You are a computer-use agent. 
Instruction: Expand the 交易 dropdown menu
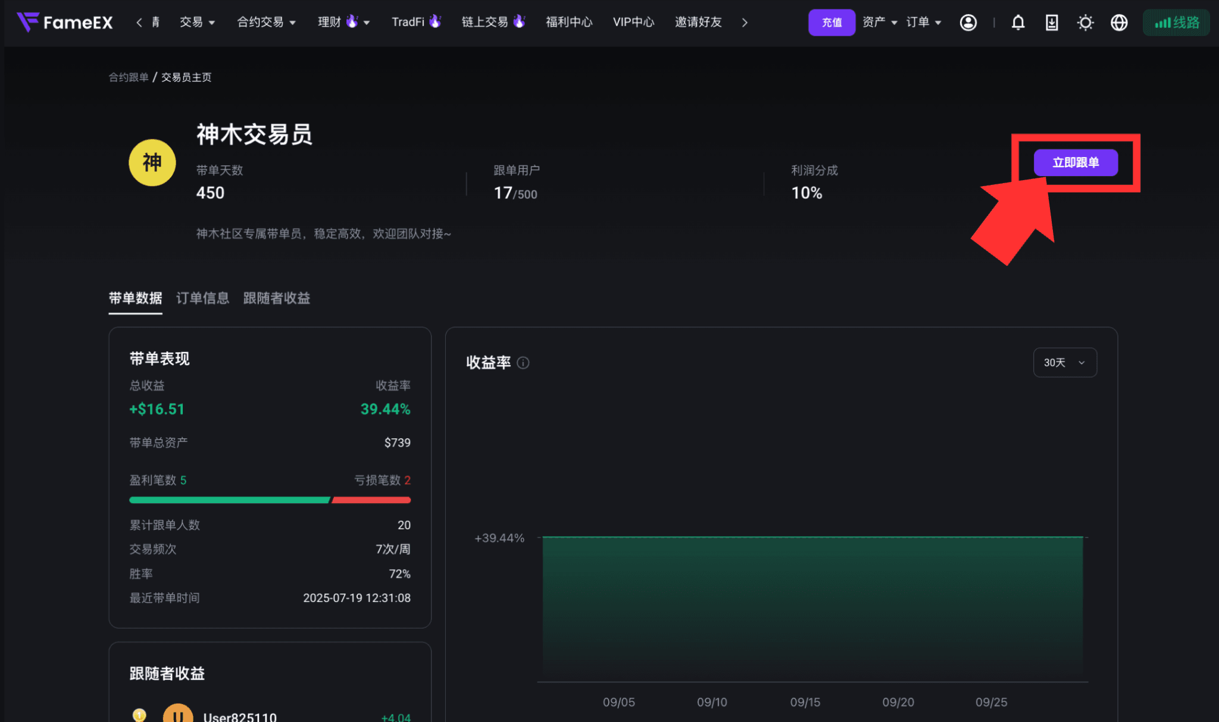click(197, 23)
